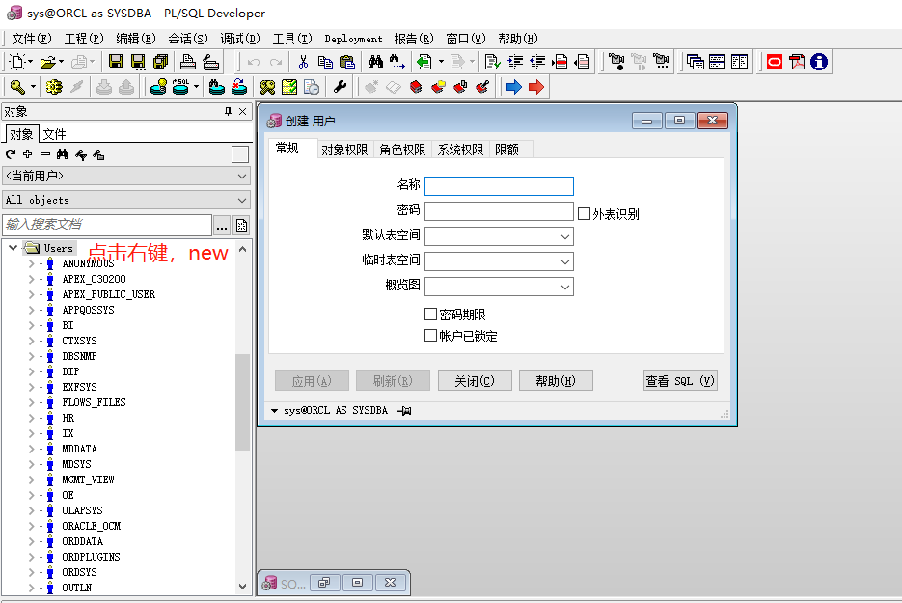Click the 关闭(C) button
This screenshot has width=902, height=603.
(x=475, y=381)
